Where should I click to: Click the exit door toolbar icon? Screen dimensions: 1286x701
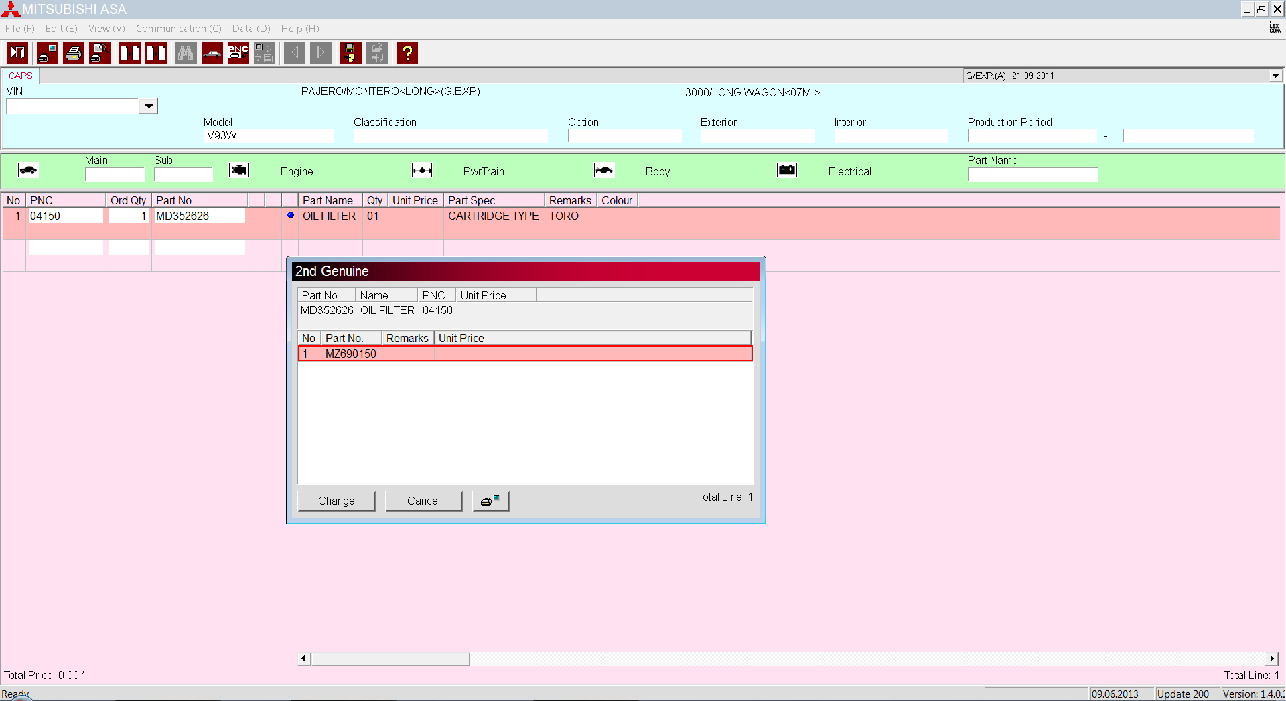pyautogui.click(x=17, y=53)
